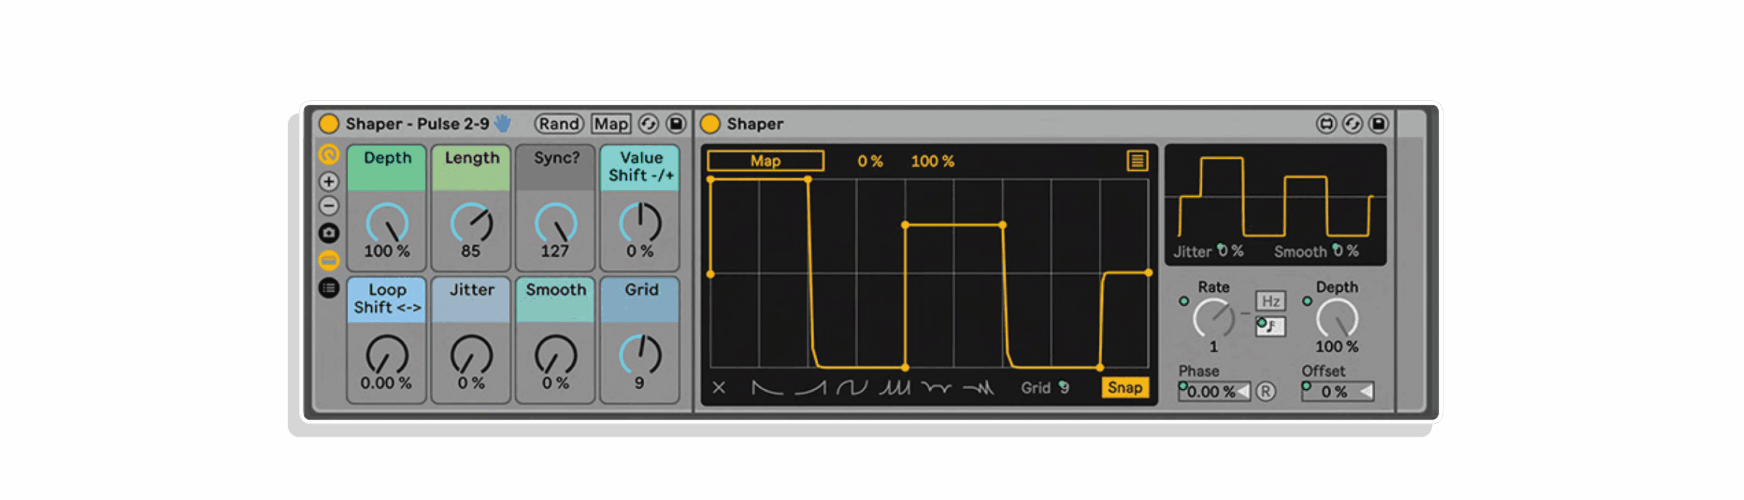Toggle the Shaper - Pulse 2-9 rack activator
The image size is (1744, 500).
point(328,123)
